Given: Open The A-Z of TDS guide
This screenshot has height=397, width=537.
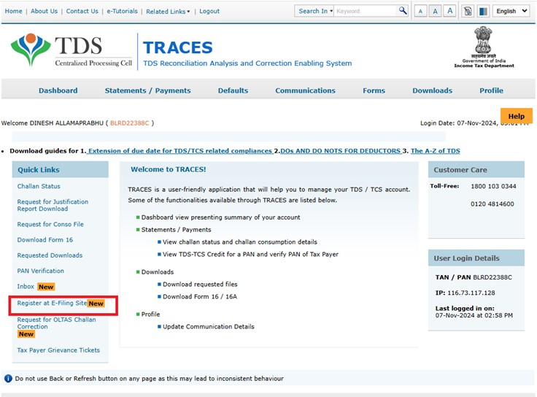Looking at the screenshot, I should pos(436,151).
